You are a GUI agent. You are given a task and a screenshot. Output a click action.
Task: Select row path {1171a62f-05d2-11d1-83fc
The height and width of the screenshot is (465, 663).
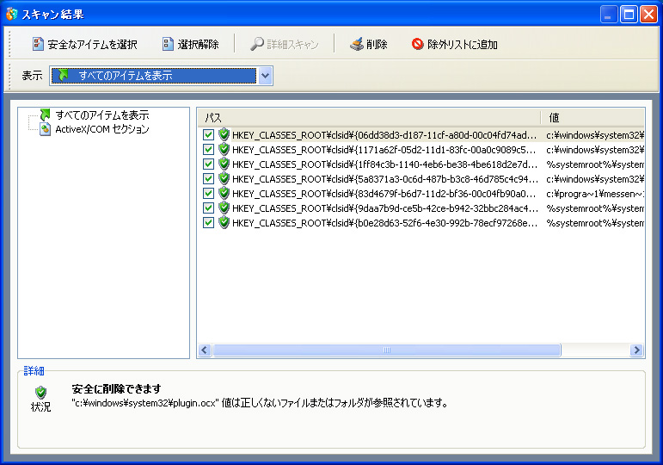coord(384,150)
